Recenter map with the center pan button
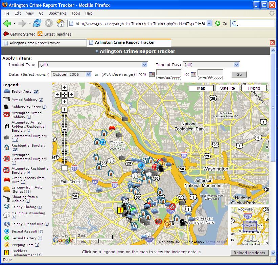Image resolution: width=278 pixels, height=265 pixels. pyautogui.click(x=64, y=94)
